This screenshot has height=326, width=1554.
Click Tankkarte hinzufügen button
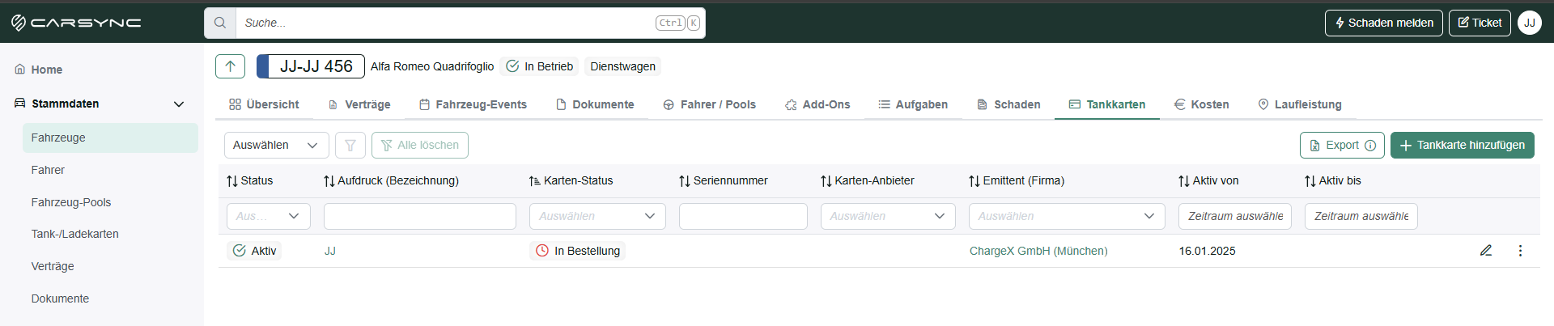pos(1462,145)
